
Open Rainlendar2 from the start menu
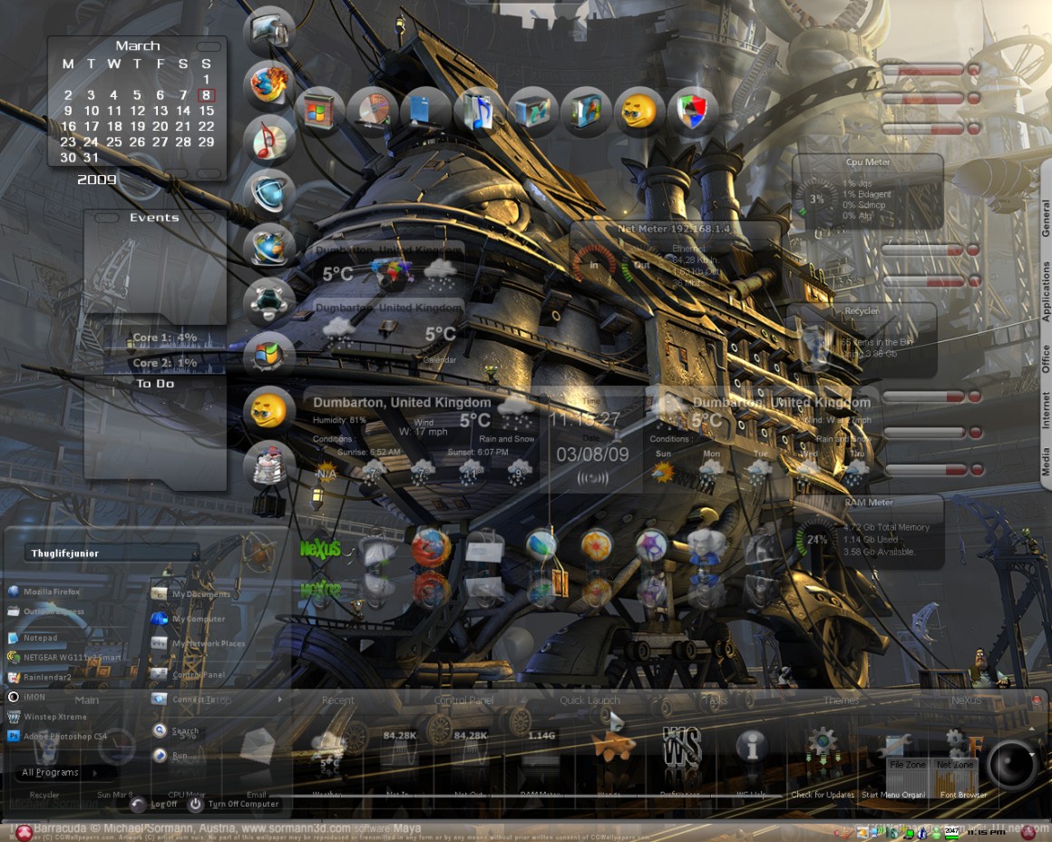(40, 677)
